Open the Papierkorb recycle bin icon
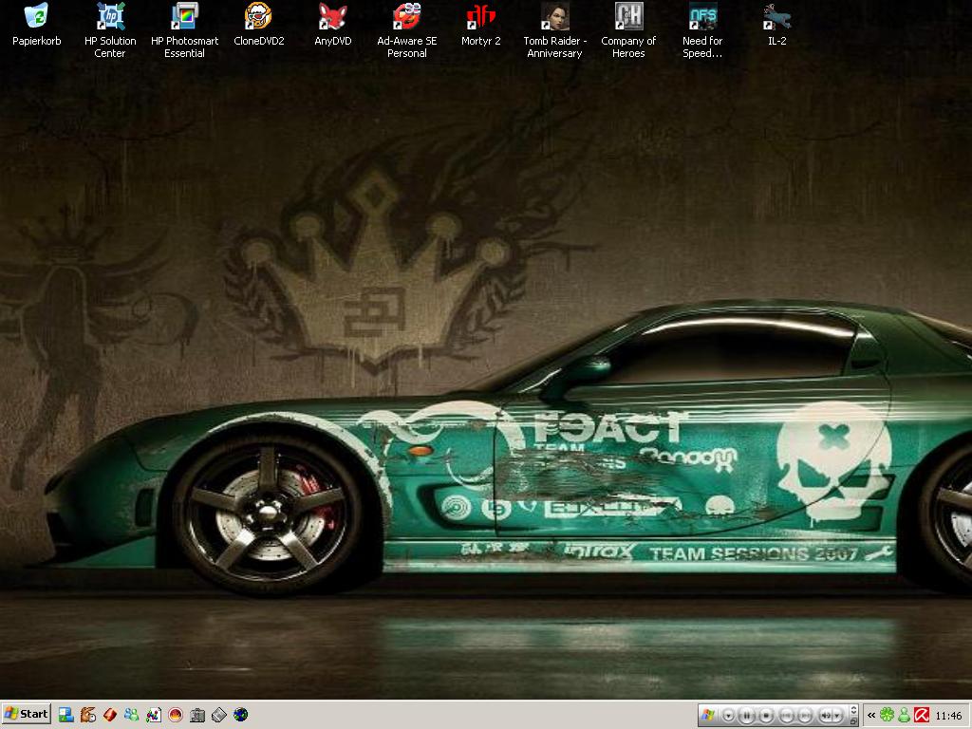Screen dimensions: 972x729 (x=37, y=26)
